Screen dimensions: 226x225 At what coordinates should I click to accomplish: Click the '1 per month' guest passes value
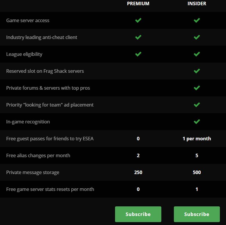pyautogui.click(x=197, y=139)
